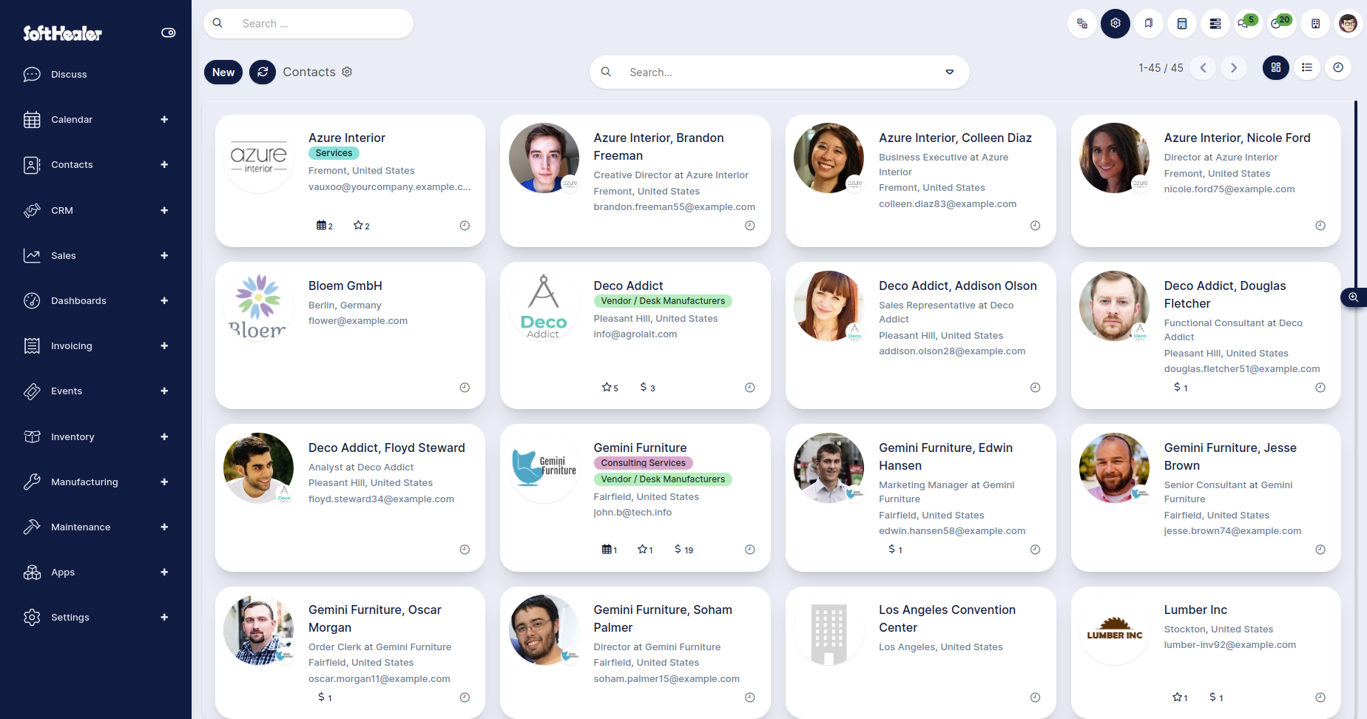The image size is (1367, 719).
Task: Click the floating zoom magnifier tab
Action: [x=1354, y=297]
